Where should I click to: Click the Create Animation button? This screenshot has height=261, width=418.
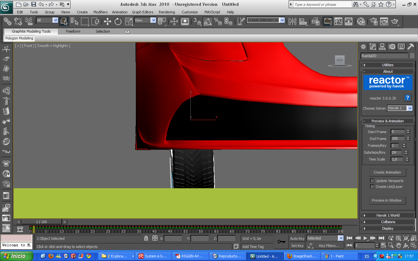[x=387, y=172]
